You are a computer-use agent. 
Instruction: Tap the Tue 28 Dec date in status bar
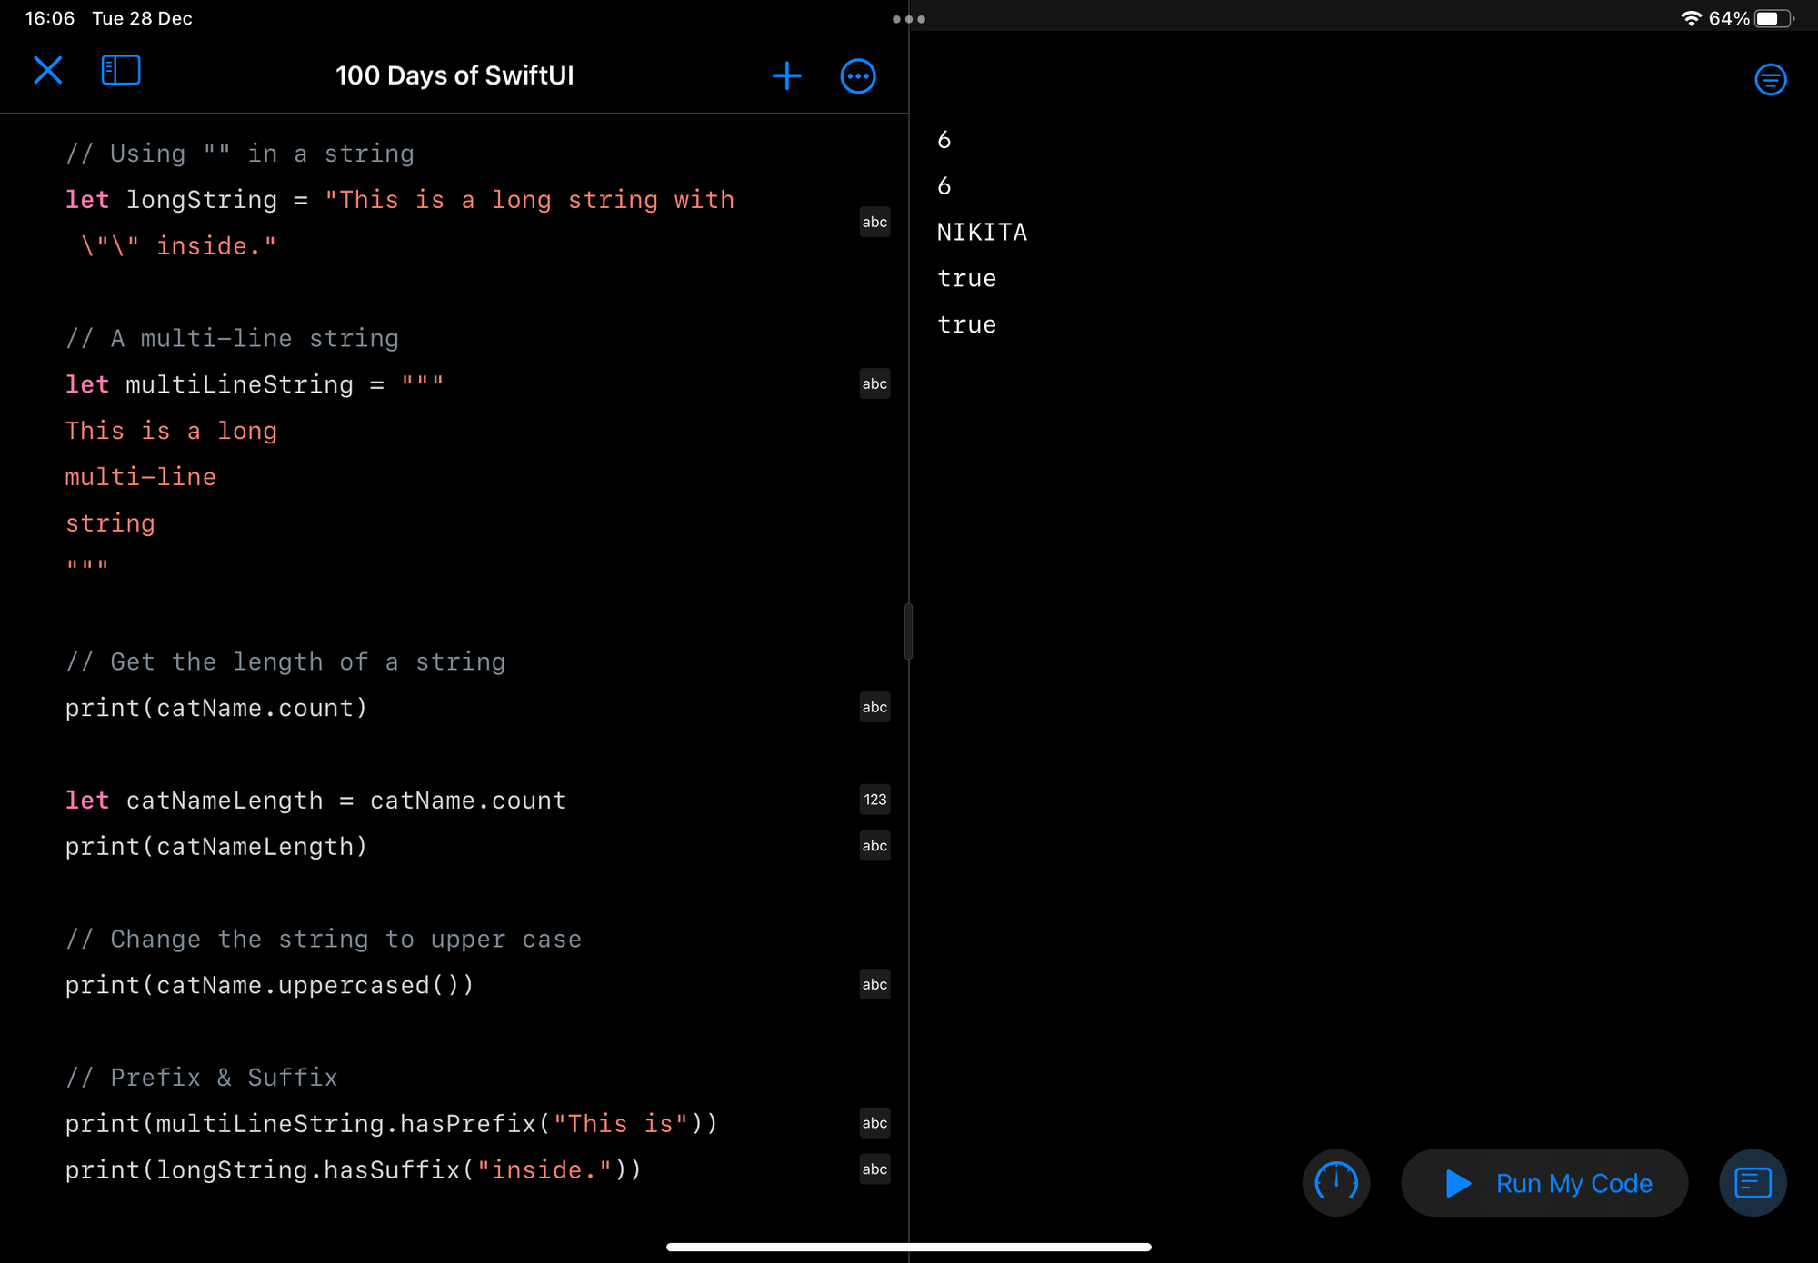coord(142,18)
